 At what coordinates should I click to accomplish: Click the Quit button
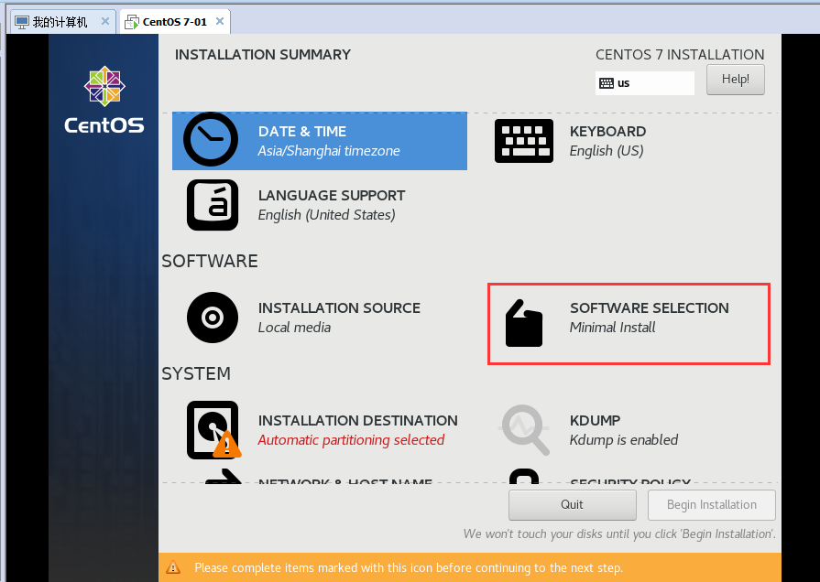pyautogui.click(x=572, y=505)
